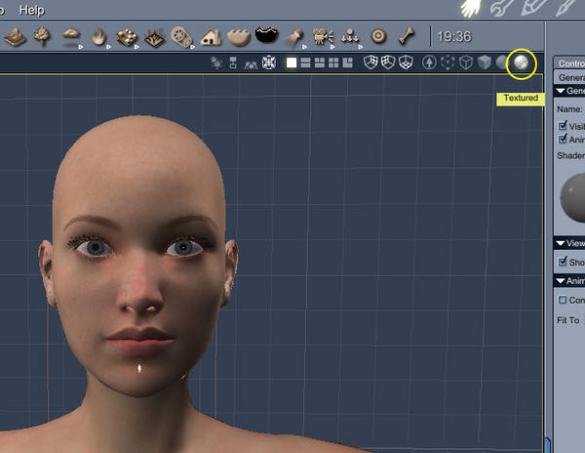Click the circled tree display icon
Viewport: 585px width, 453px height.
(x=429, y=62)
